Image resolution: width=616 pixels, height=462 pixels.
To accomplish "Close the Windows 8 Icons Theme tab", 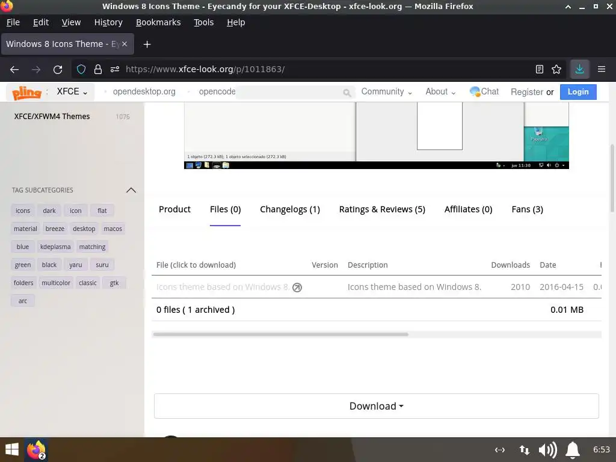I will pyautogui.click(x=125, y=44).
